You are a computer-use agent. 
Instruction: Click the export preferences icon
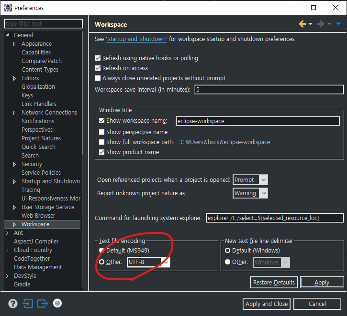coord(43,304)
